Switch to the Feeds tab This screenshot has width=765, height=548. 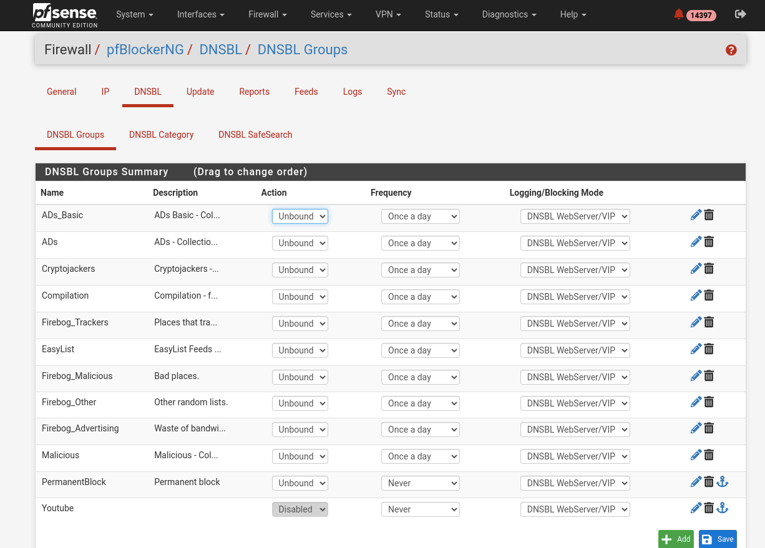(306, 92)
